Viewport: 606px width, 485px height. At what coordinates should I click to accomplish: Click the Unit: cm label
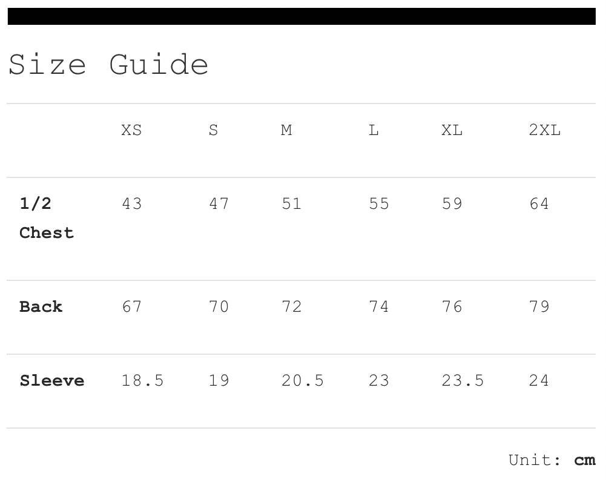[x=551, y=460]
